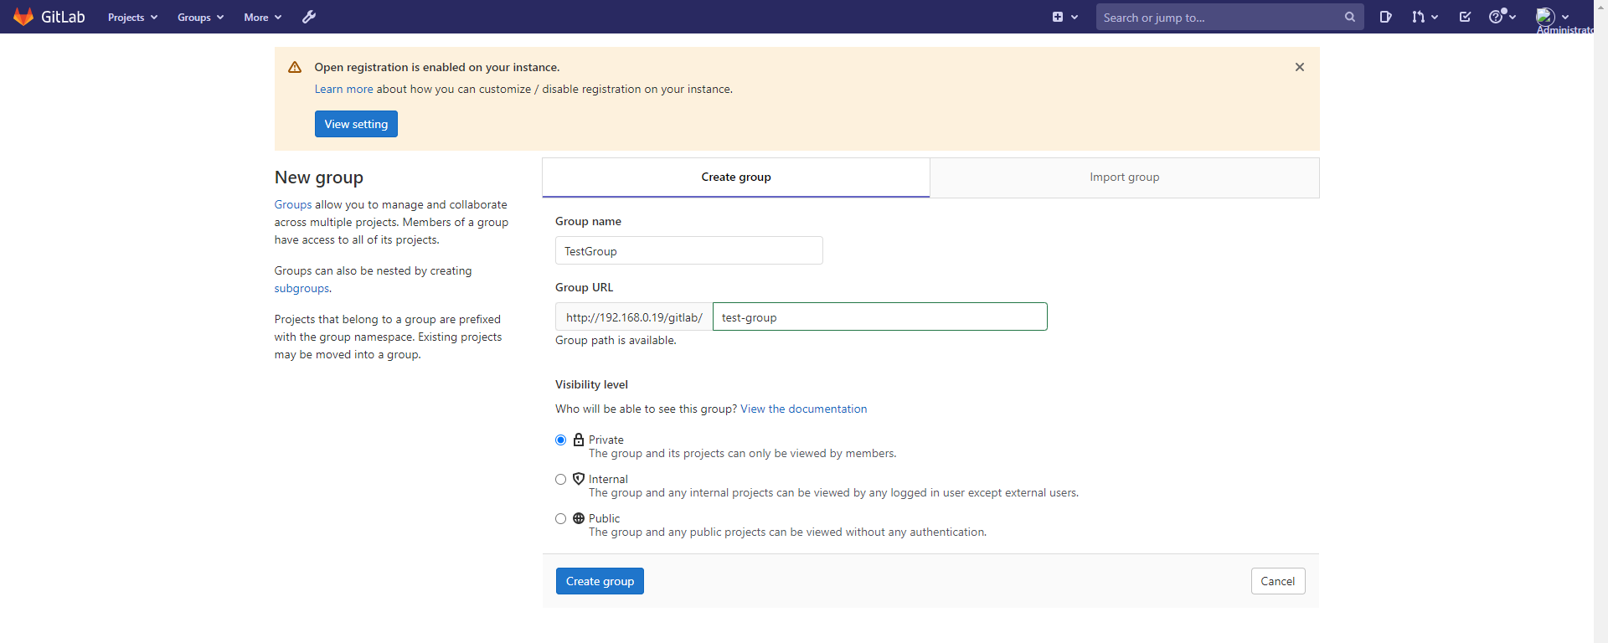Dismiss the open registration alert
Image resolution: width=1608 pixels, height=643 pixels.
click(1300, 67)
